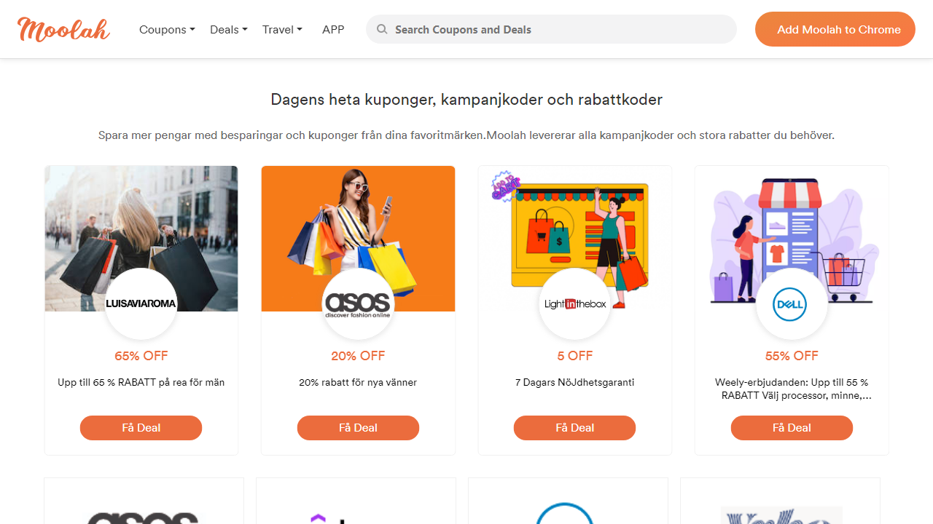This screenshot has width=933, height=524.
Task: Select the APP navigation item
Action: 333,29
